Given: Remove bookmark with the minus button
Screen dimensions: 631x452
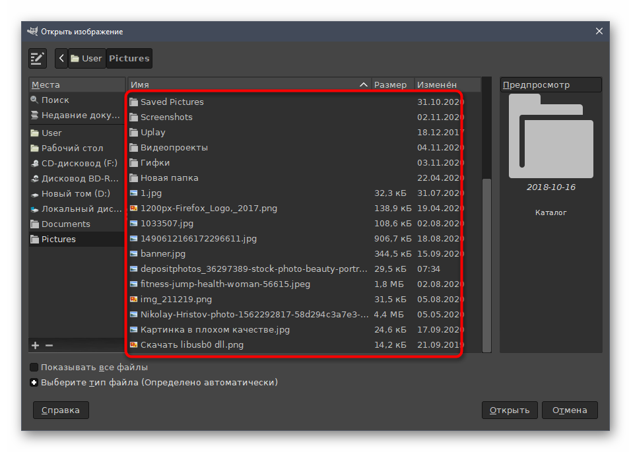Looking at the screenshot, I should coord(49,346).
